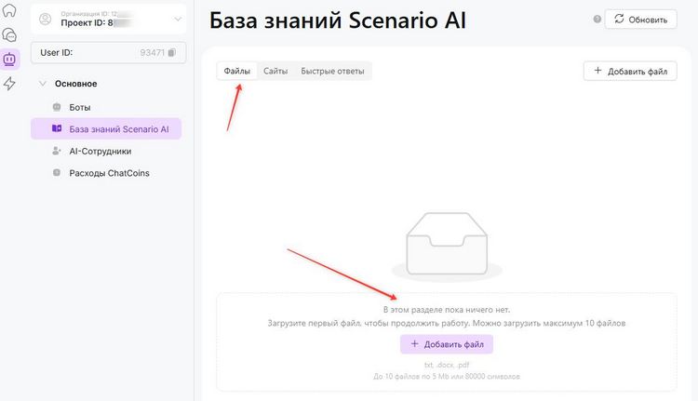698x401 pixels.
Task: Click the page title База знаний Scenario AI
Action: point(338,20)
